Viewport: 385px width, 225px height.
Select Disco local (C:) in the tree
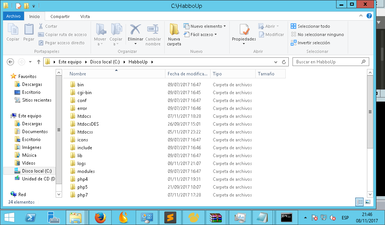click(x=37, y=171)
